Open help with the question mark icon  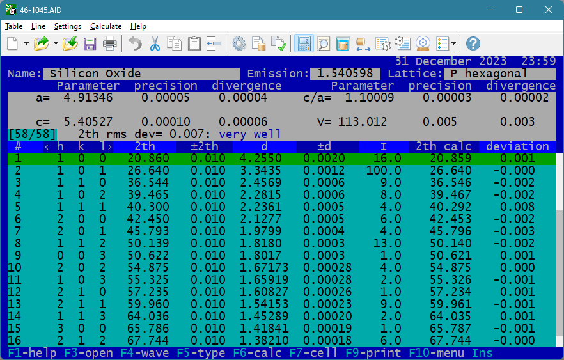[x=473, y=44]
